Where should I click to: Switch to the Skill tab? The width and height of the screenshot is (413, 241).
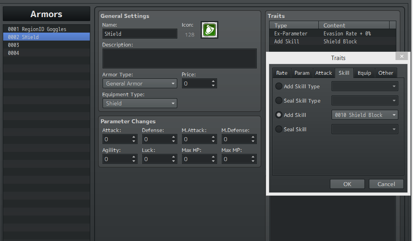coord(344,73)
